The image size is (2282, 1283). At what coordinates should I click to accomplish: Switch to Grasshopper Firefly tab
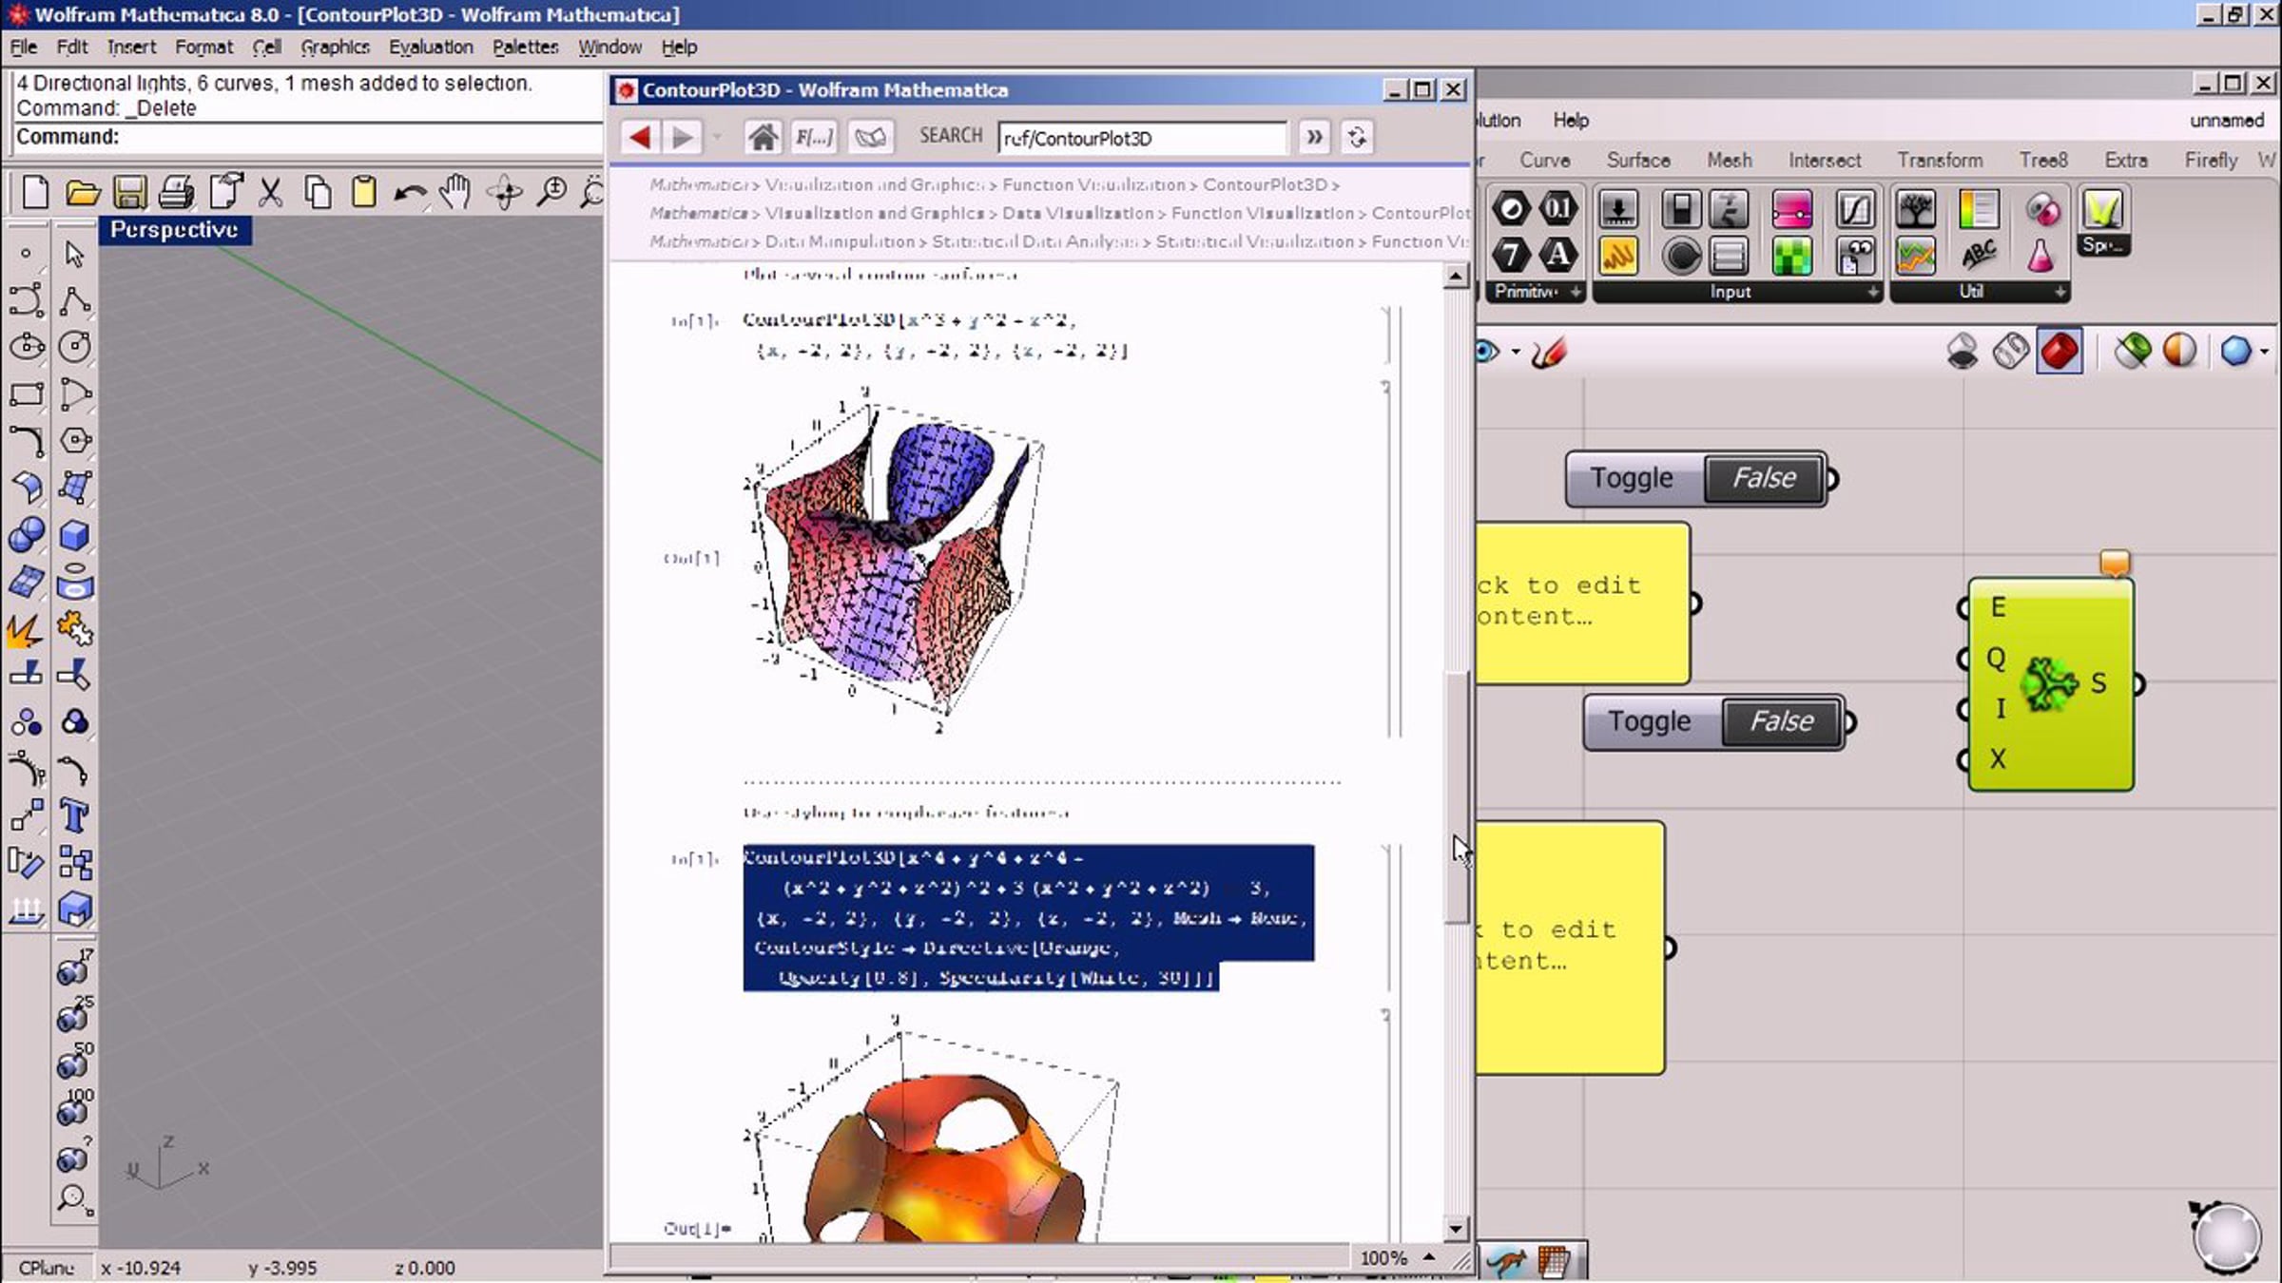pos(2211,161)
